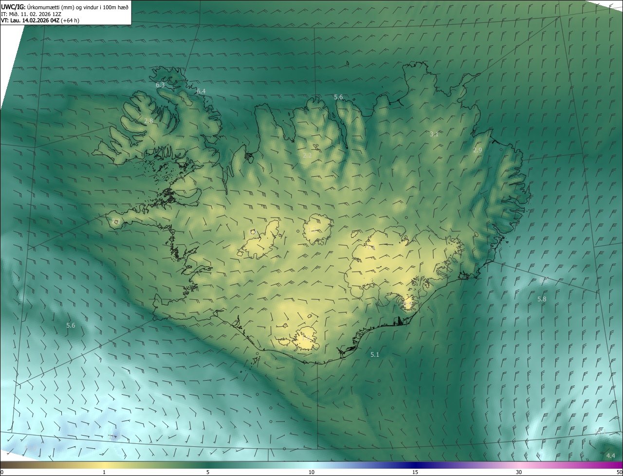Image resolution: width=623 pixels, height=476 pixels.
Task: Click the 30 tick on the color scale
Action: click(x=519, y=472)
